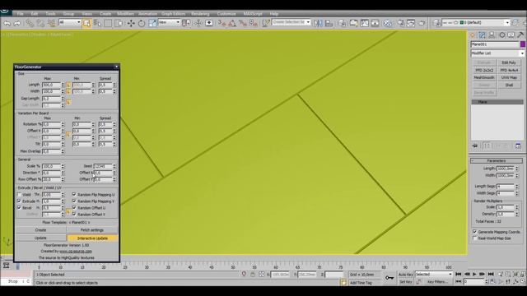Open the Help menu

274,14
